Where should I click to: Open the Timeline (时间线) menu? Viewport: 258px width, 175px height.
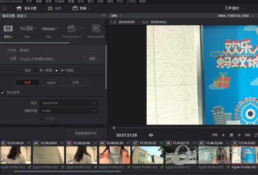pyautogui.click(x=59, y=1)
